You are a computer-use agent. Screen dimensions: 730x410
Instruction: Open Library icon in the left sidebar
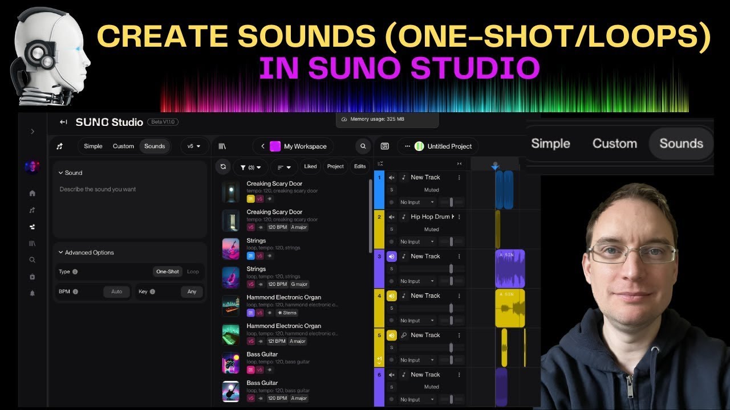pyautogui.click(x=32, y=243)
